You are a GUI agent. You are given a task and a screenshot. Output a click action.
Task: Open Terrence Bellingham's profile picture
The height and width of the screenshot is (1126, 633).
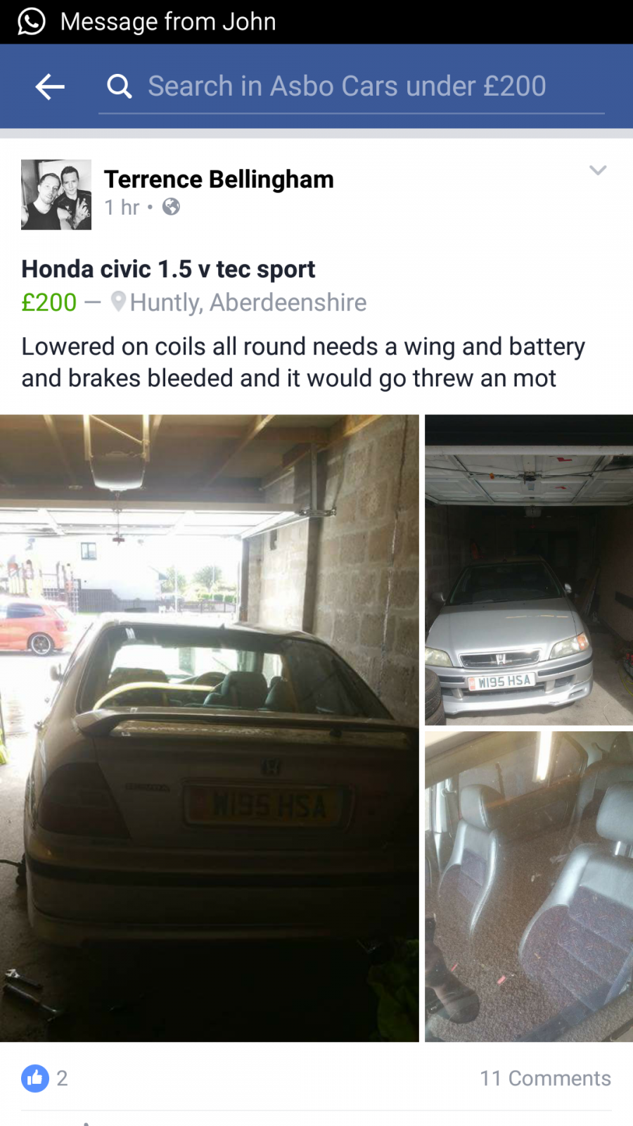[x=56, y=194]
